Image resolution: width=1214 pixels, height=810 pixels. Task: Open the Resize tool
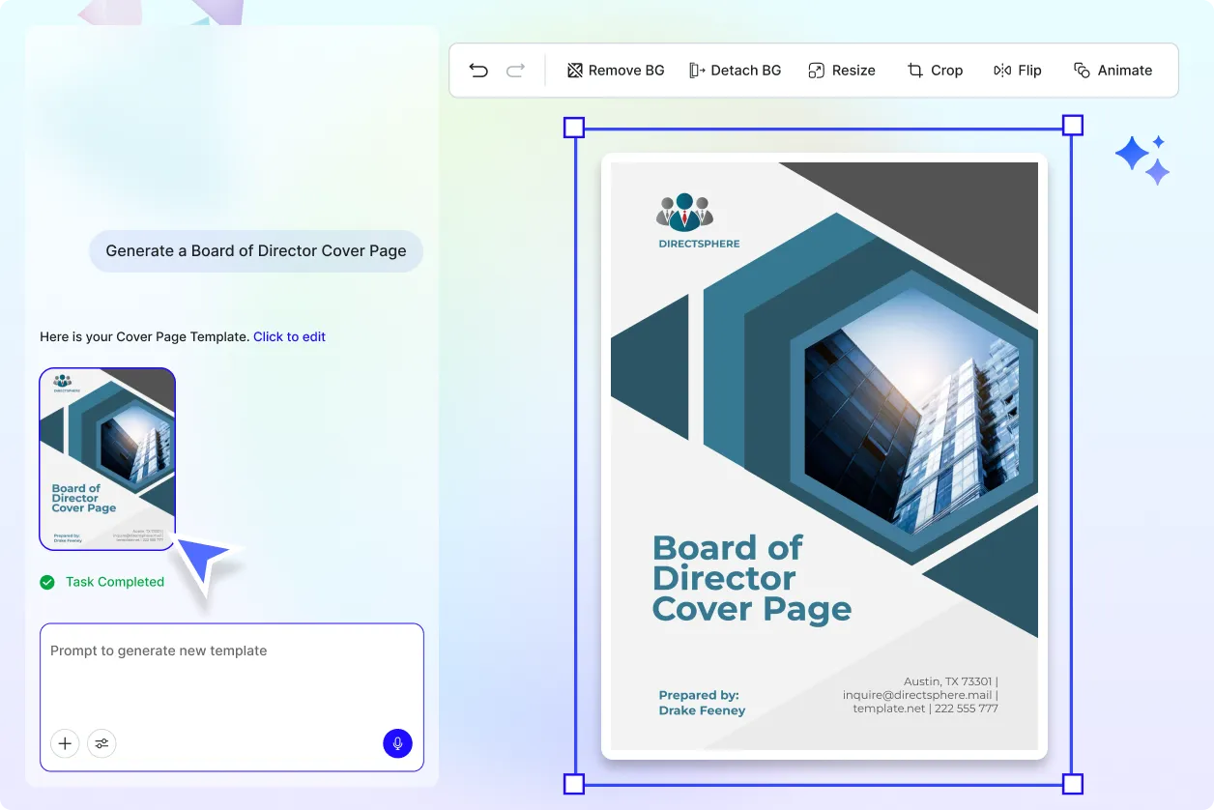pos(841,70)
